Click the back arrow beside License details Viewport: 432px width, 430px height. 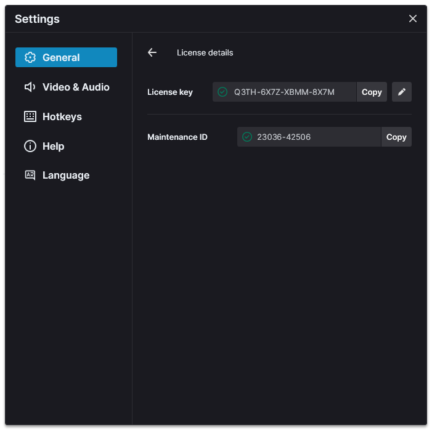[x=152, y=52]
